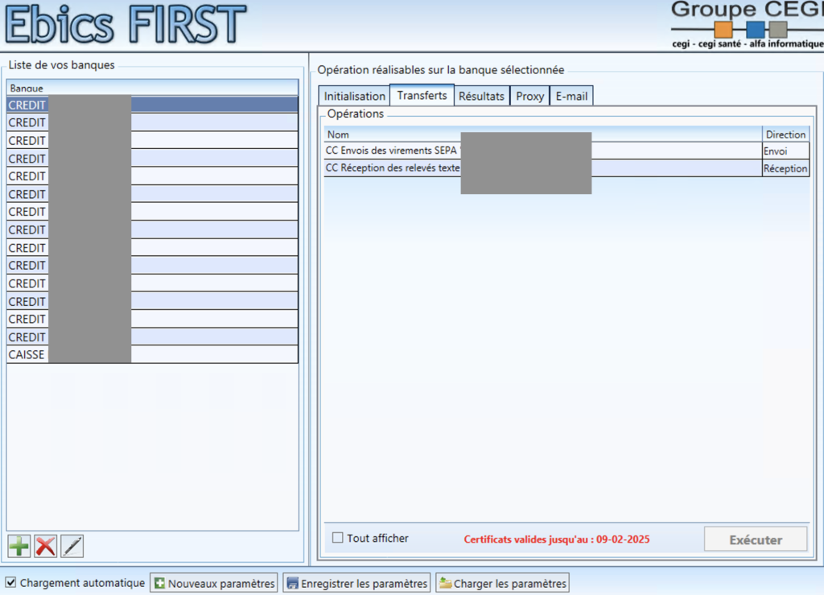
Task: Click the Certificats valides jusqu'au date notice
Action: 557,539
